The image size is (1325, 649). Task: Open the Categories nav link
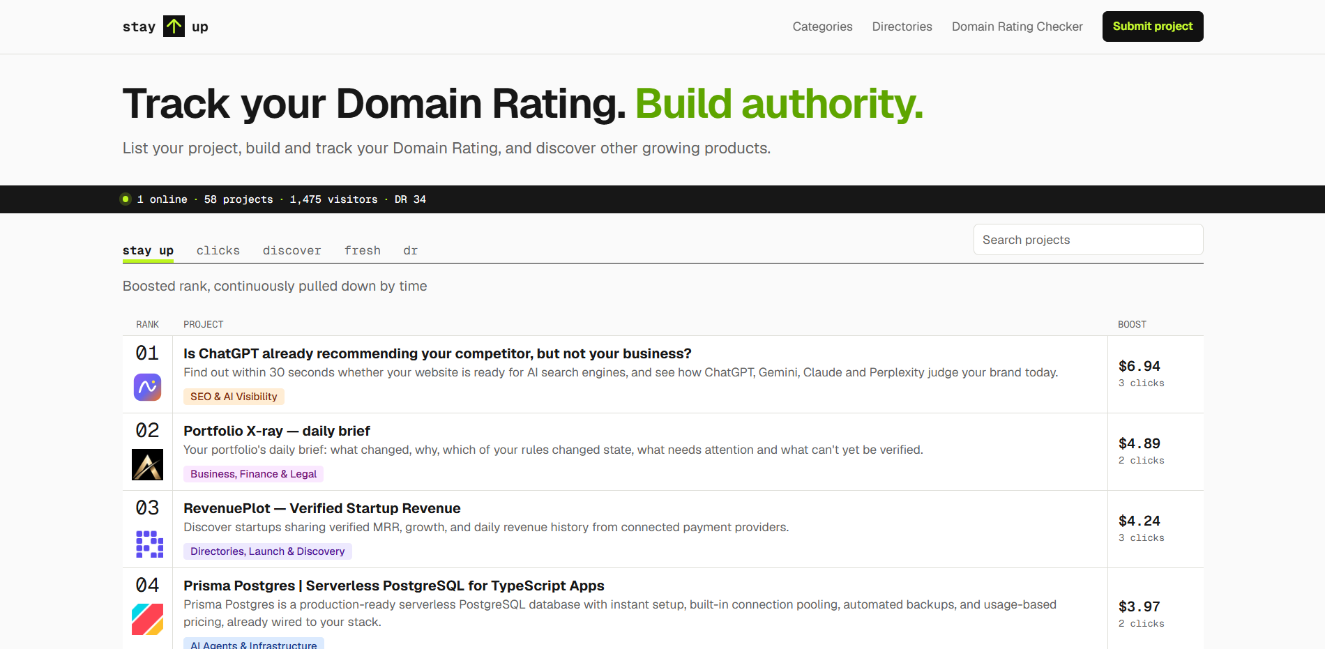coord(822,26)
